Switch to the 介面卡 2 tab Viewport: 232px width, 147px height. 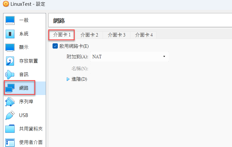click(89, 35)
